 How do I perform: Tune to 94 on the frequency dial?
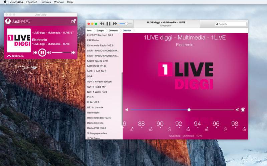click(x=197, y=124)
